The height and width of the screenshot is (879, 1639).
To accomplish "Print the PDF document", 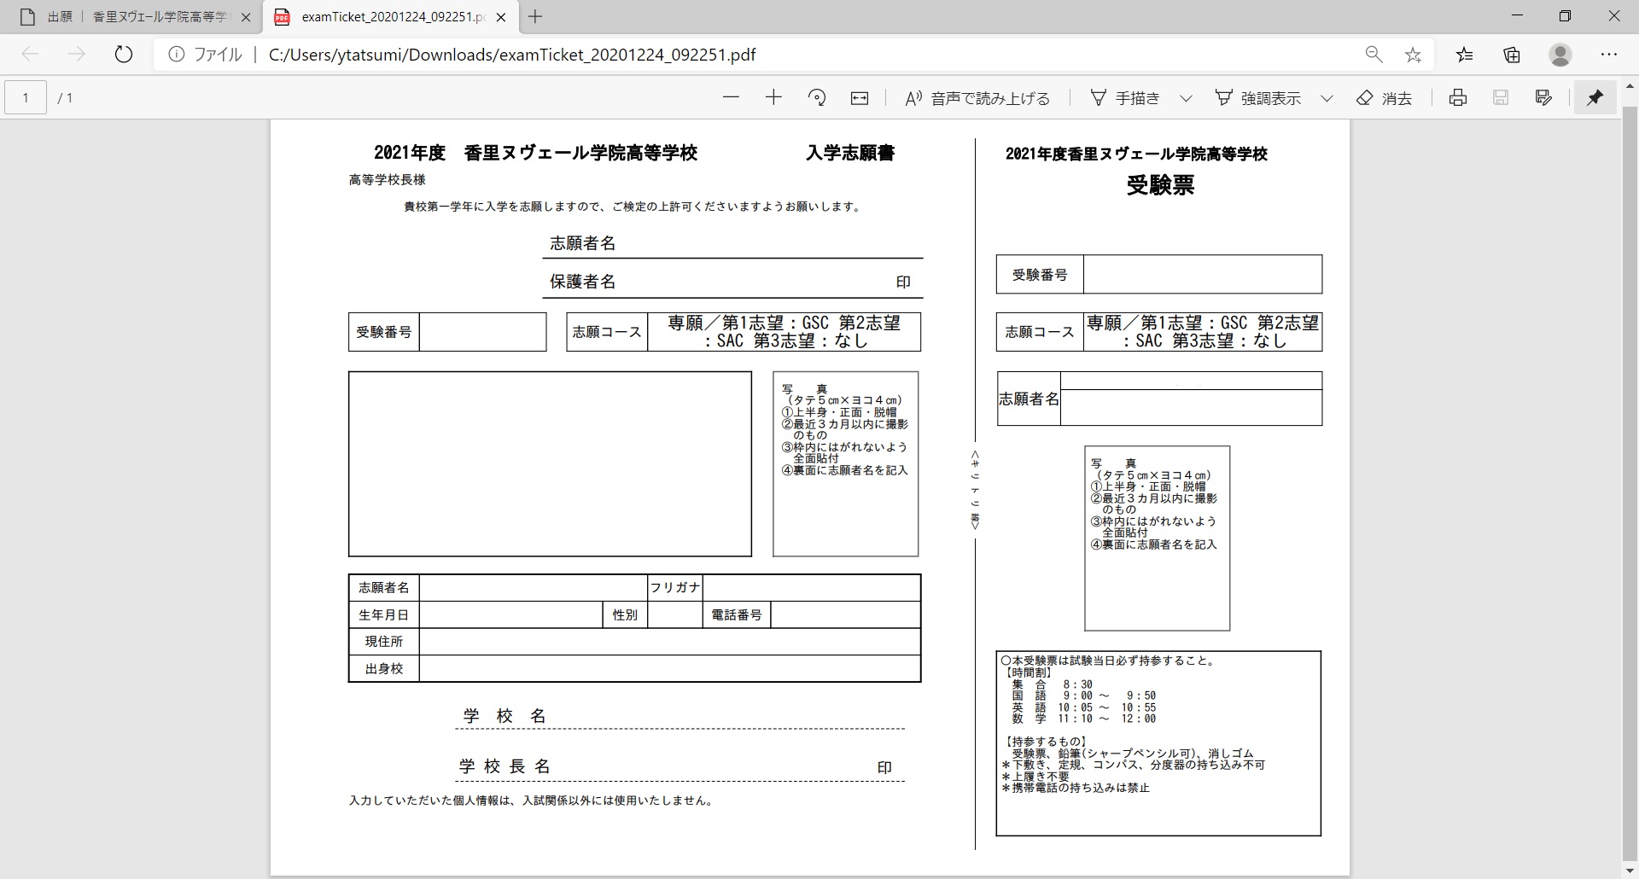I will [1458, 97].
